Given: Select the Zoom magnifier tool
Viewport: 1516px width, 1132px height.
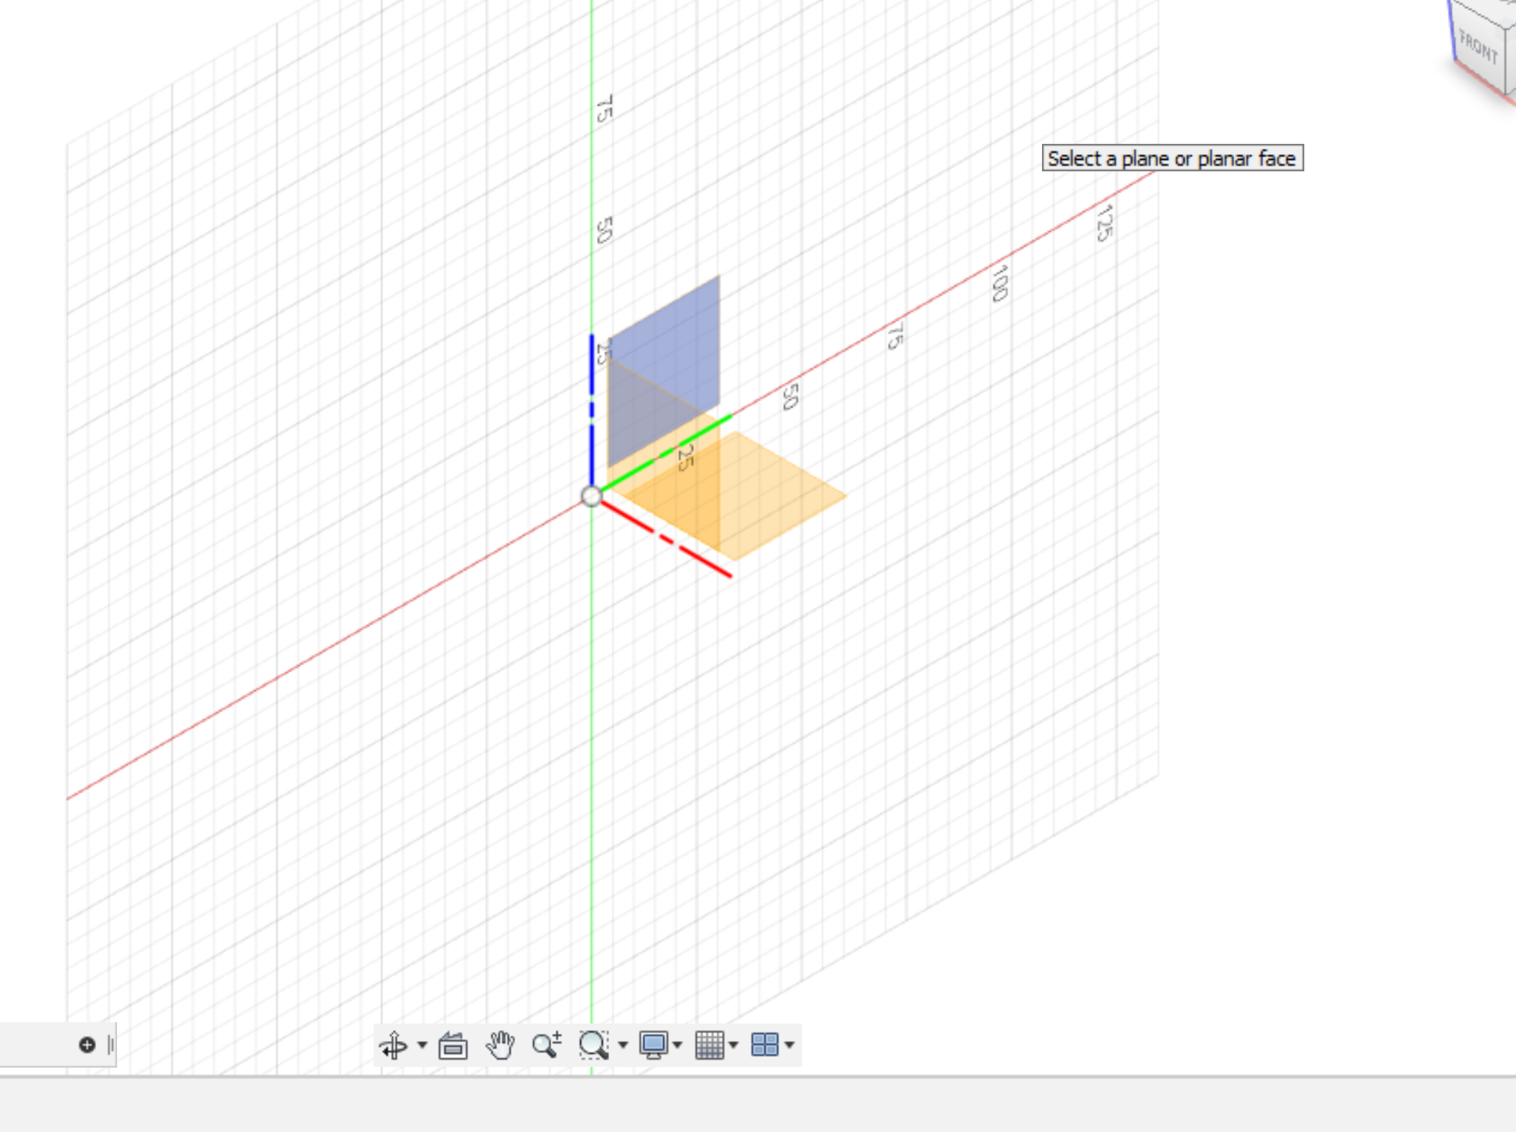Looking at the screenshot, I should pyautogui.click(x=546, y=1045).
